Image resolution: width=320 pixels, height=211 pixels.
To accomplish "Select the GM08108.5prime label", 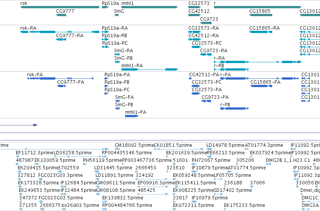I will tap(115, 190).
